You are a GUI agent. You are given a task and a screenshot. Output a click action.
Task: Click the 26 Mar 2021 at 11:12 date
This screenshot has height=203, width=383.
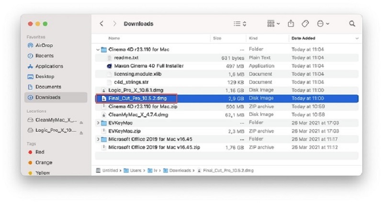coord(315,147)
